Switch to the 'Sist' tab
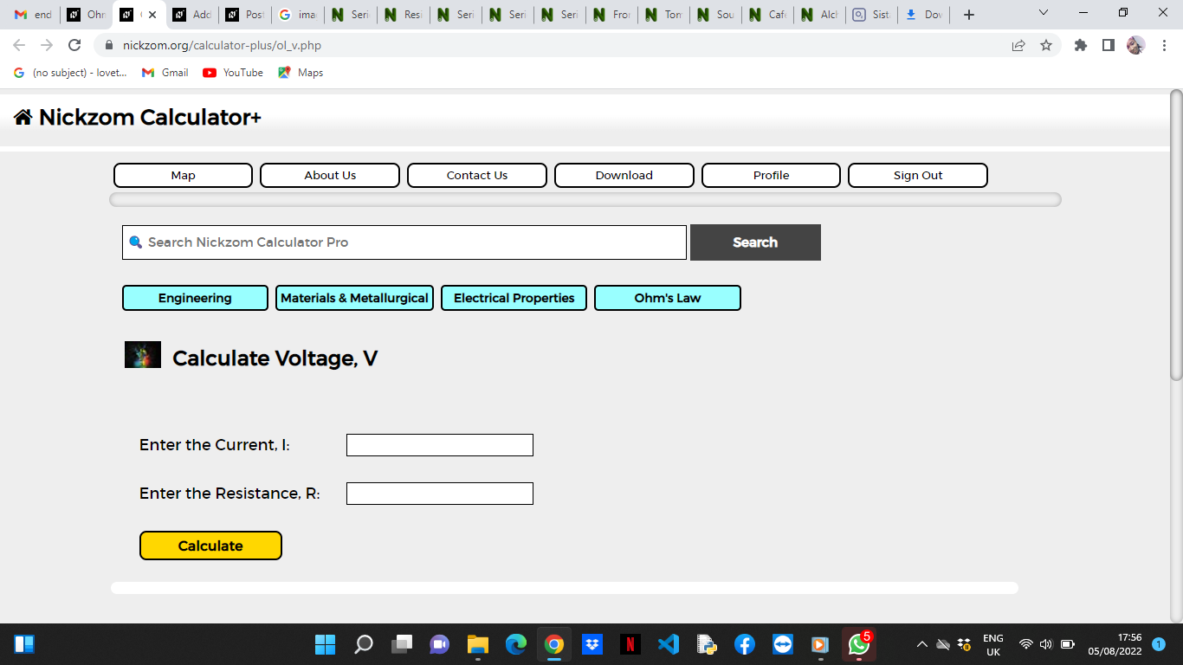Viewport: 1183px width, 665px height. [871, 15]
